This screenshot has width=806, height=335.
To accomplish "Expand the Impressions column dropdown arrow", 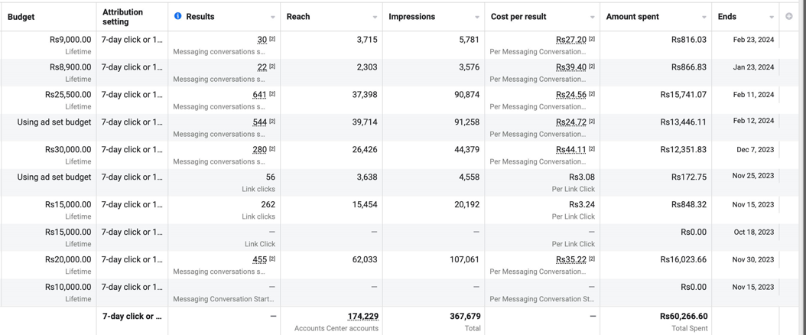I will click(x=477, y=17).
